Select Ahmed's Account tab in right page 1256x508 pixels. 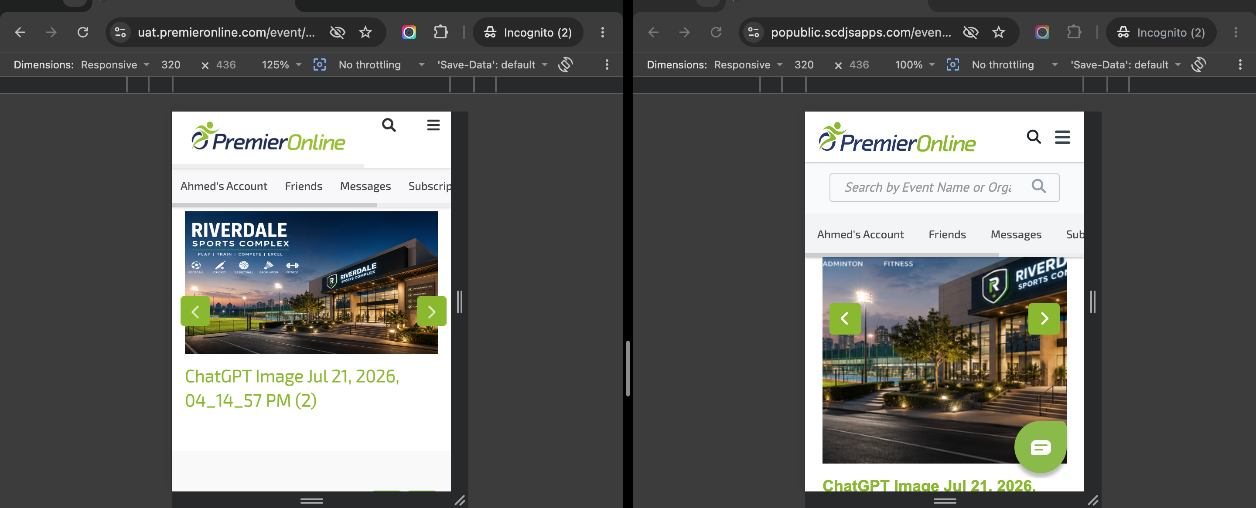pos(860,234)
